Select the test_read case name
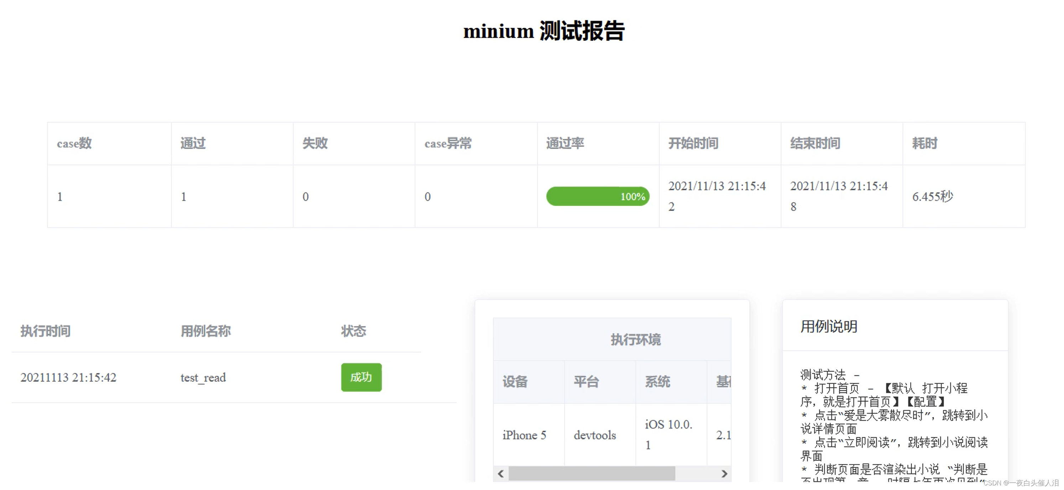1064x490 pixels. pyautogui.click(x=203, y=377)
